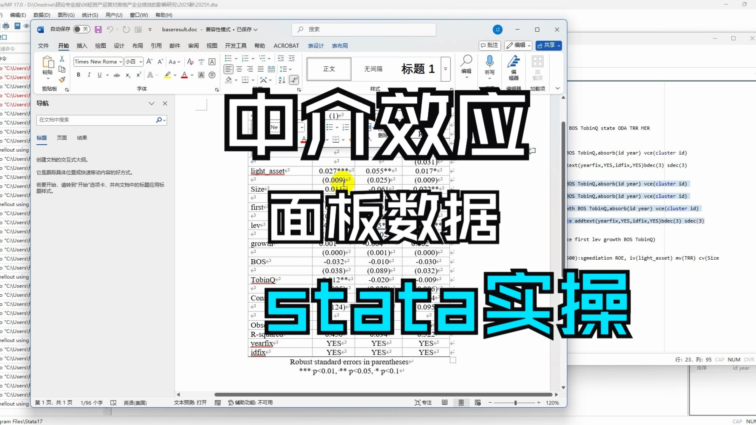Collapse the navigation (导航) pane chevron
Image resolution: width=756 pixels, height=425 pixels.
click(152, 103)
